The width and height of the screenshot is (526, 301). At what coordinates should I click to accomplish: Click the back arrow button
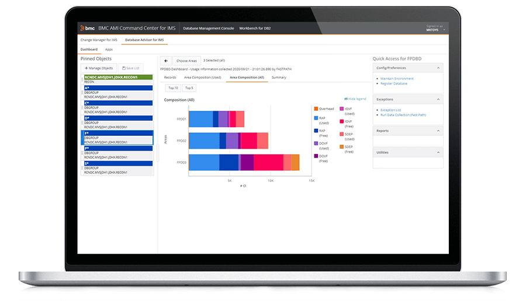(x=166, y=60)
